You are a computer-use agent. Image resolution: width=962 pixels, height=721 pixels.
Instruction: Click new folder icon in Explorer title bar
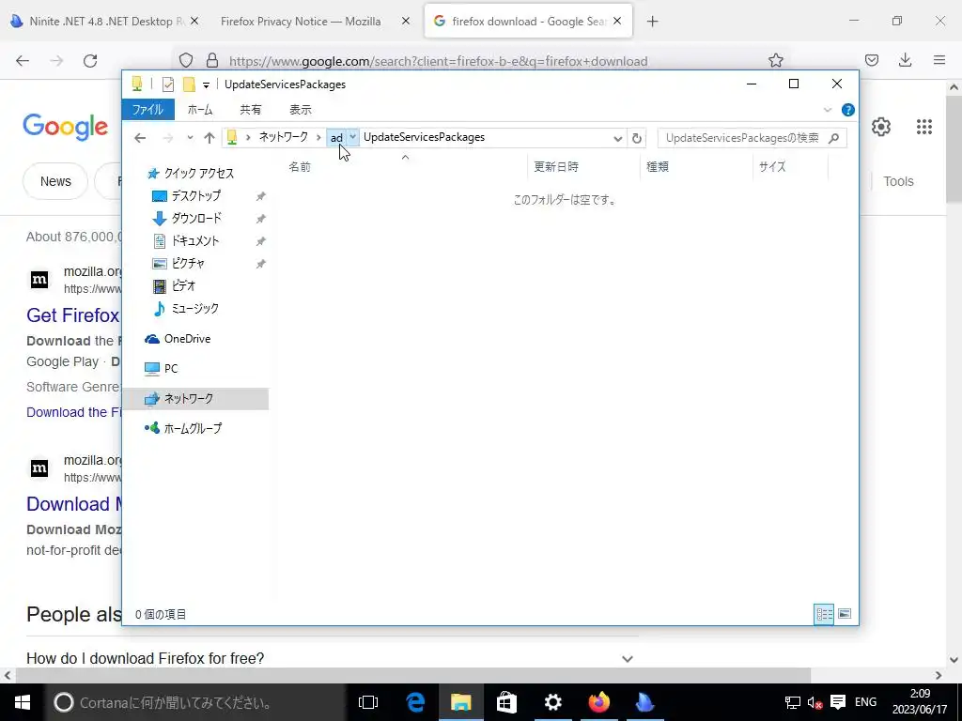(x=189, y=84)
